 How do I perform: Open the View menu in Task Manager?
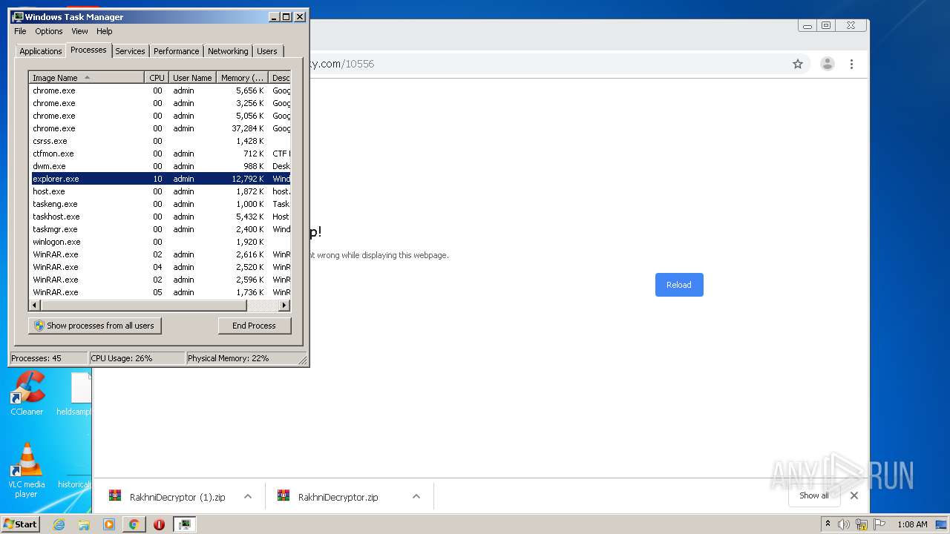pyautogui.click(x=79, y=31)
